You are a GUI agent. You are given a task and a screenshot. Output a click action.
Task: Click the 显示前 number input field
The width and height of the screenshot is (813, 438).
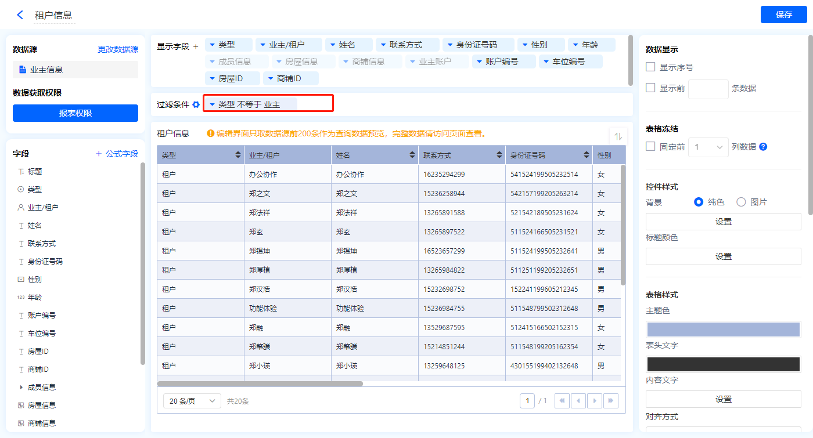[708, 89]
